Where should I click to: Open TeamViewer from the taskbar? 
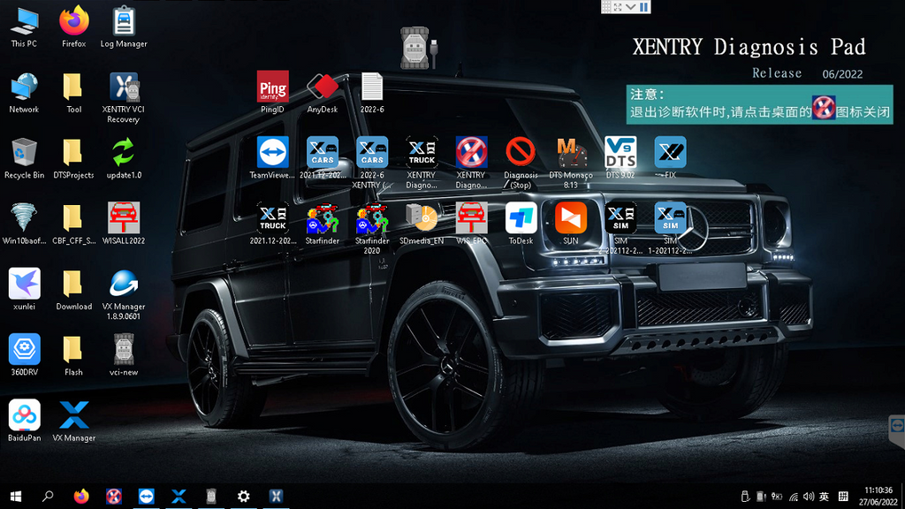[x=146, y=497]
